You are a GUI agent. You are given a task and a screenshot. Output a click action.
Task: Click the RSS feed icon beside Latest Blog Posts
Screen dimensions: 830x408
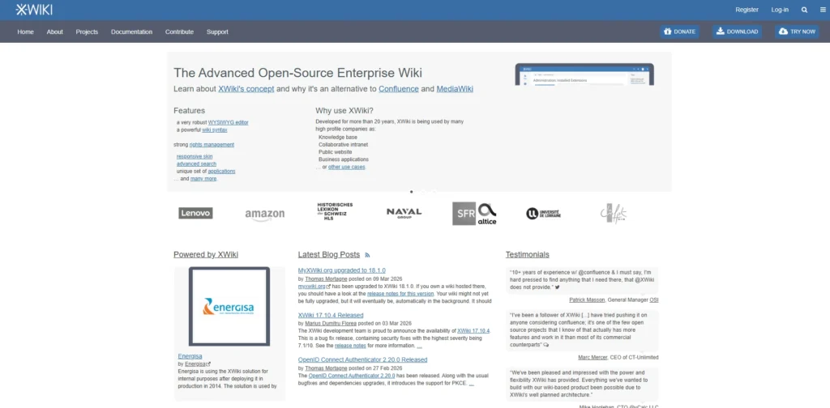coord(367,255)
